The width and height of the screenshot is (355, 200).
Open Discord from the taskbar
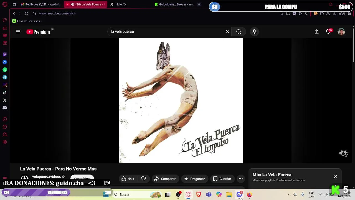(239, 194)
